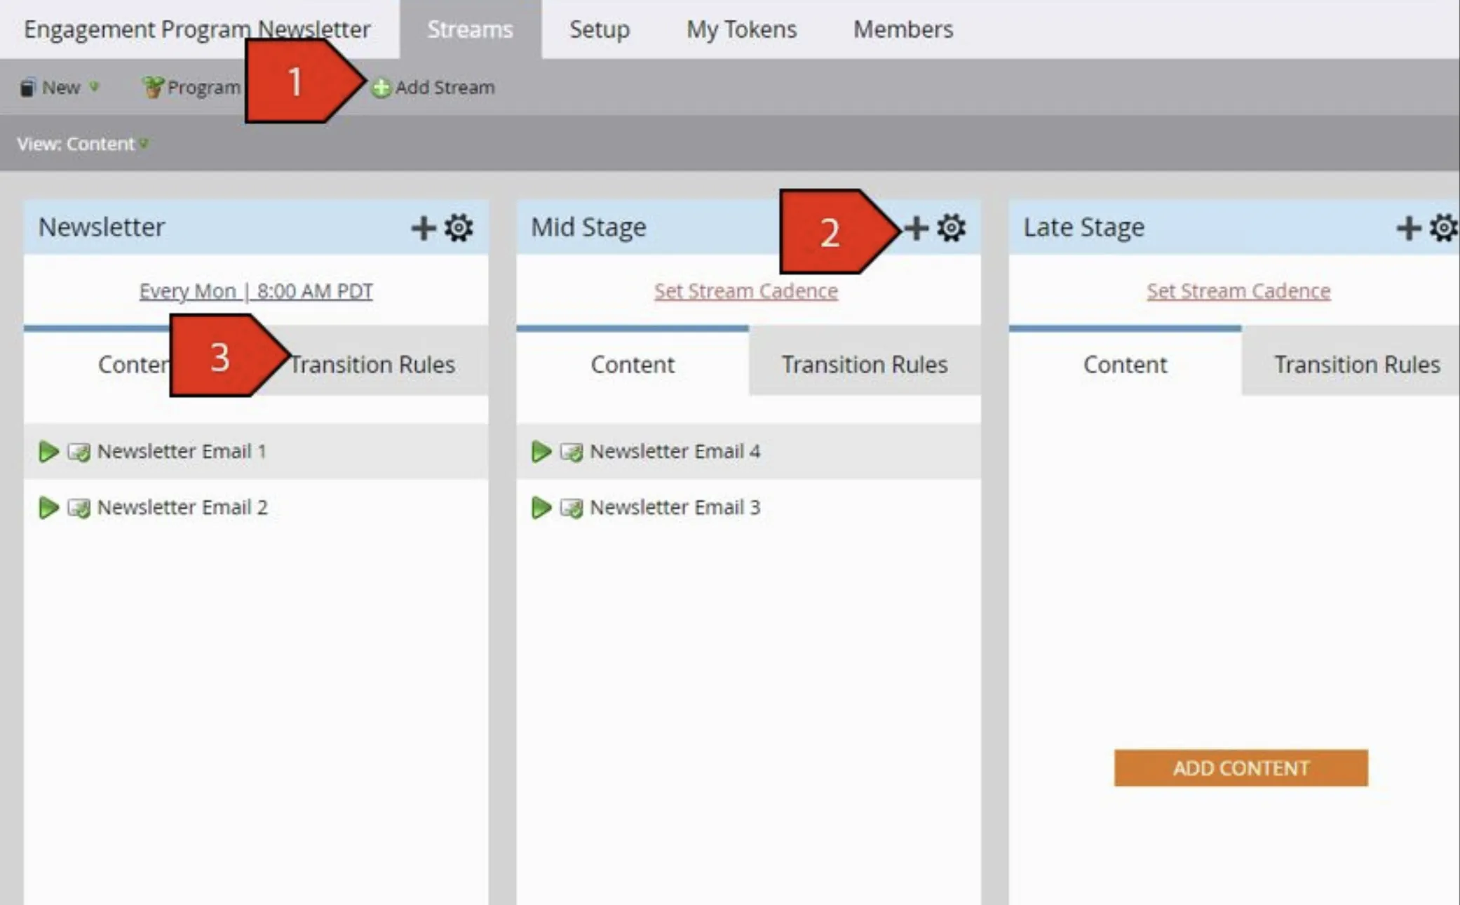Open Transition Rules tab in Mid Stage stream
The width and height of the screenshot is (1460, 905).
[865, 364]
